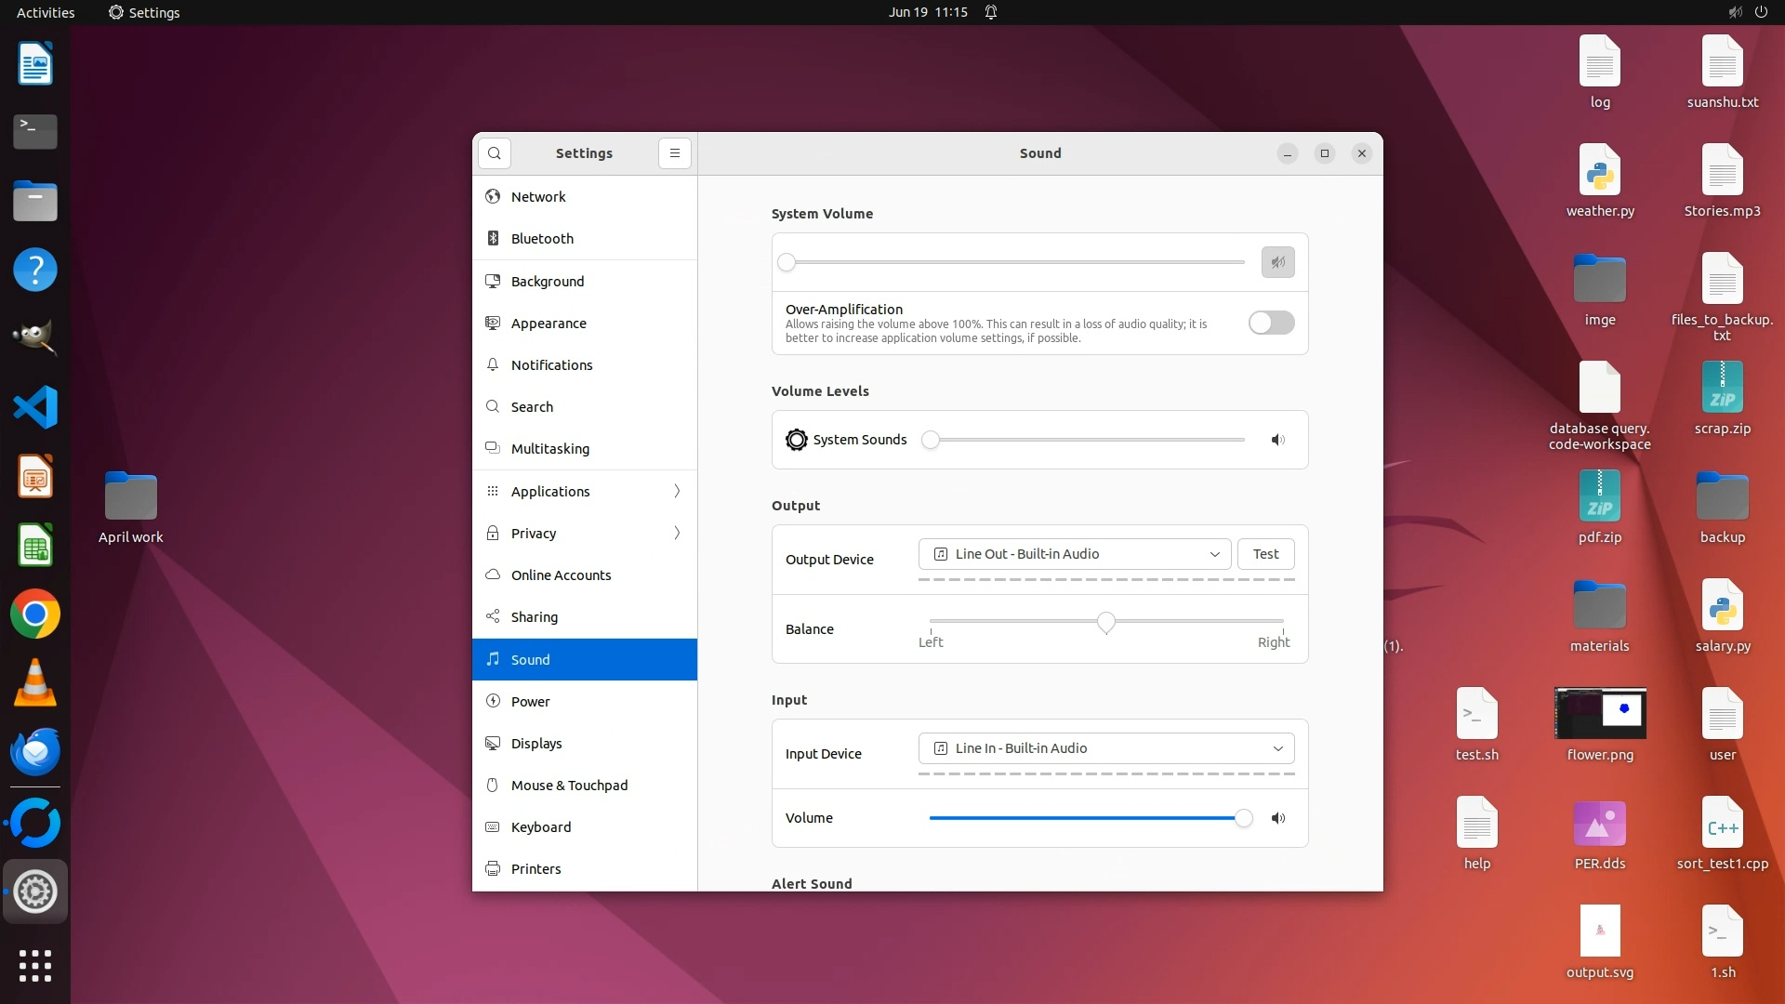The width and height of the screenshot is (1785, 1004).
Task: Open the Activities overview
Action: 46,12
